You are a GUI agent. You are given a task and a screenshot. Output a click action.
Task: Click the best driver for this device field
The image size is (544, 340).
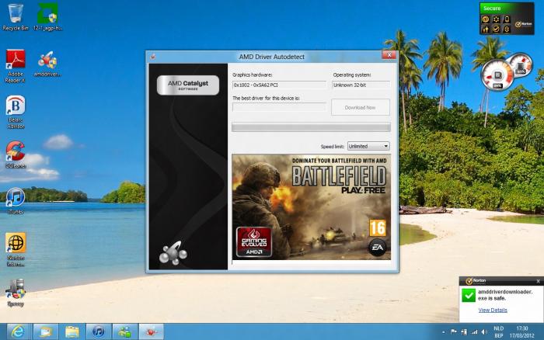(279, 107)
